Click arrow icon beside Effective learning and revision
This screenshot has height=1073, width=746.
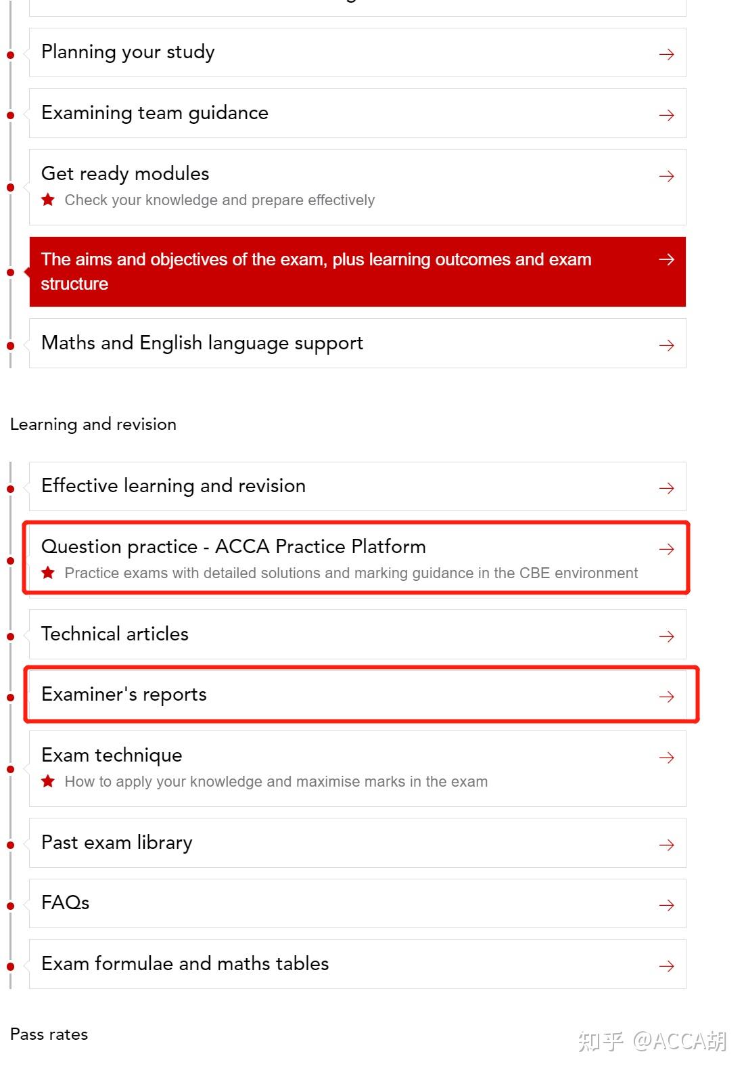coord(666,488)
